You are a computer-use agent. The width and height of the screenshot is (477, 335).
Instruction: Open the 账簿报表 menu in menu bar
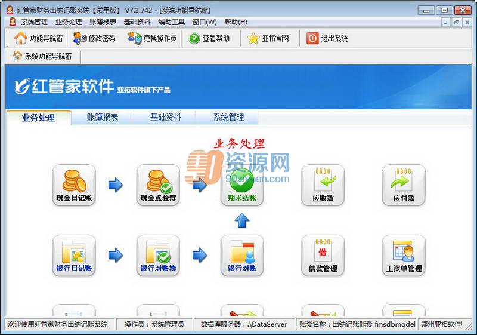[x=103, y=22]
